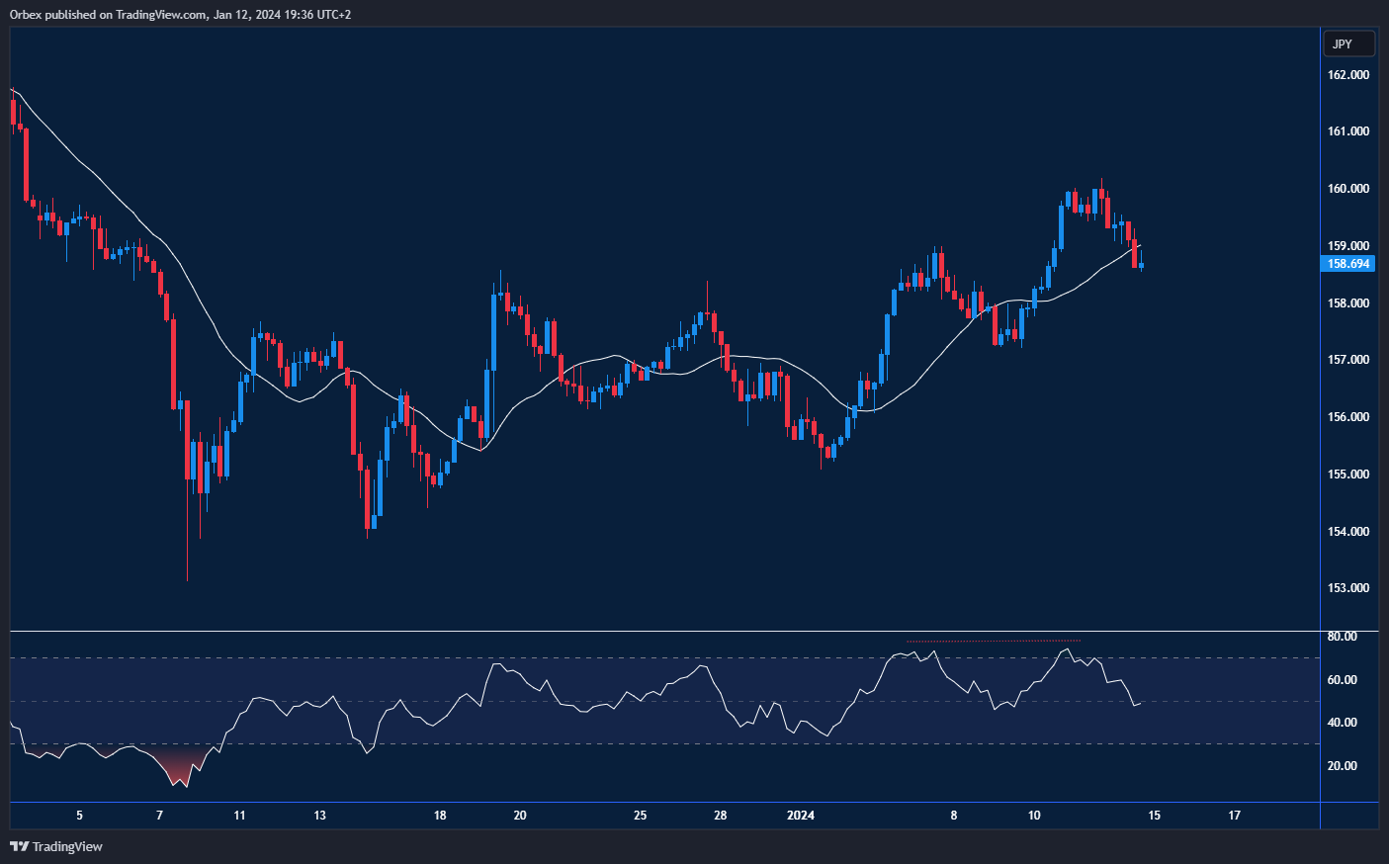
Task: Select the JPY currency badge
Action: pyautogui.click(x=1349, y=43)
